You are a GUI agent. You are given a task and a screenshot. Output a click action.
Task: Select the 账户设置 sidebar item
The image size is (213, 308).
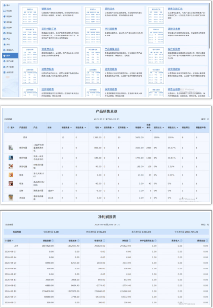pos(10,61)
